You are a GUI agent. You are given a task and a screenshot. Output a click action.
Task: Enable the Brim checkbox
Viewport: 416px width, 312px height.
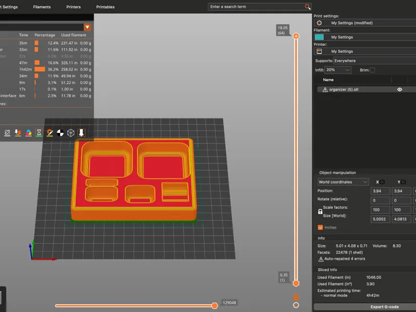(x=372, y=70)
